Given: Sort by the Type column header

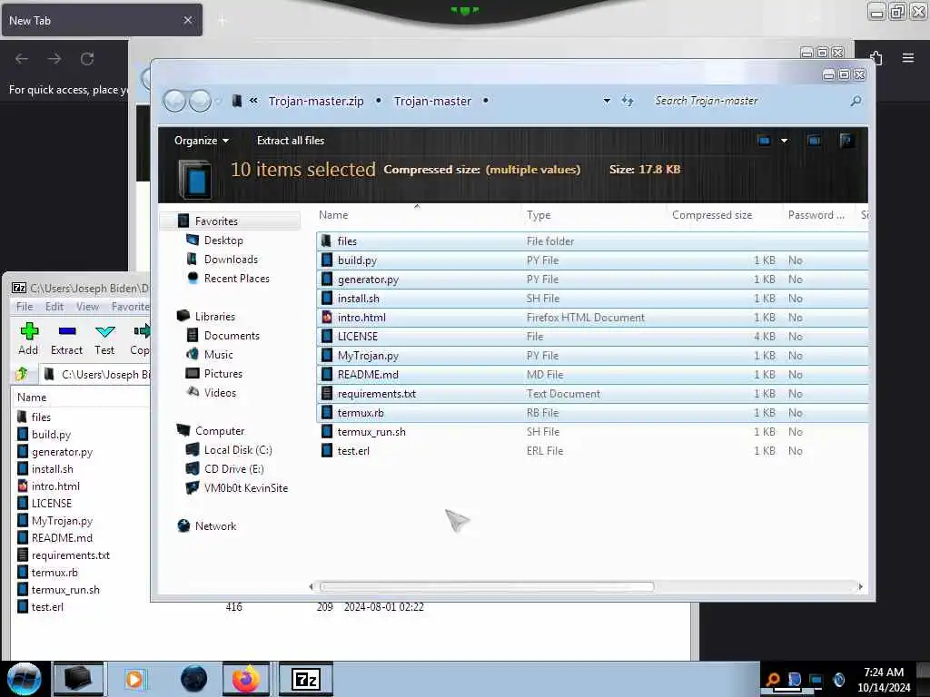Looking at the screenshot, I should pyautogui.click(x=594, y=215).
